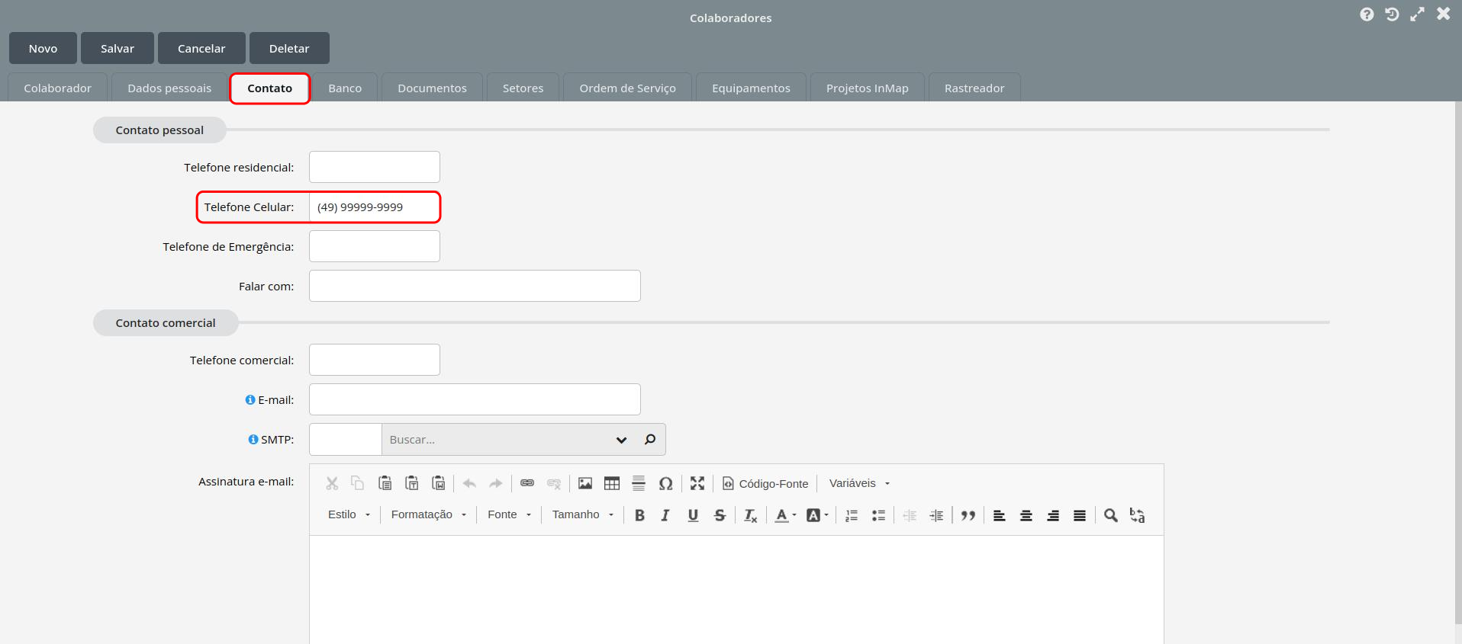The height and width of the screenshot is (644, 1462).
Task: Search SMTP with magnifier icon
Action: click(x=650, y=439)
